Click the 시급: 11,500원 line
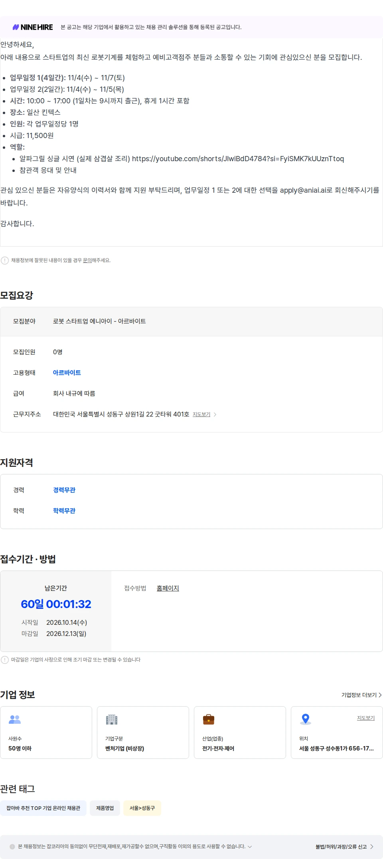 (32, 136)
